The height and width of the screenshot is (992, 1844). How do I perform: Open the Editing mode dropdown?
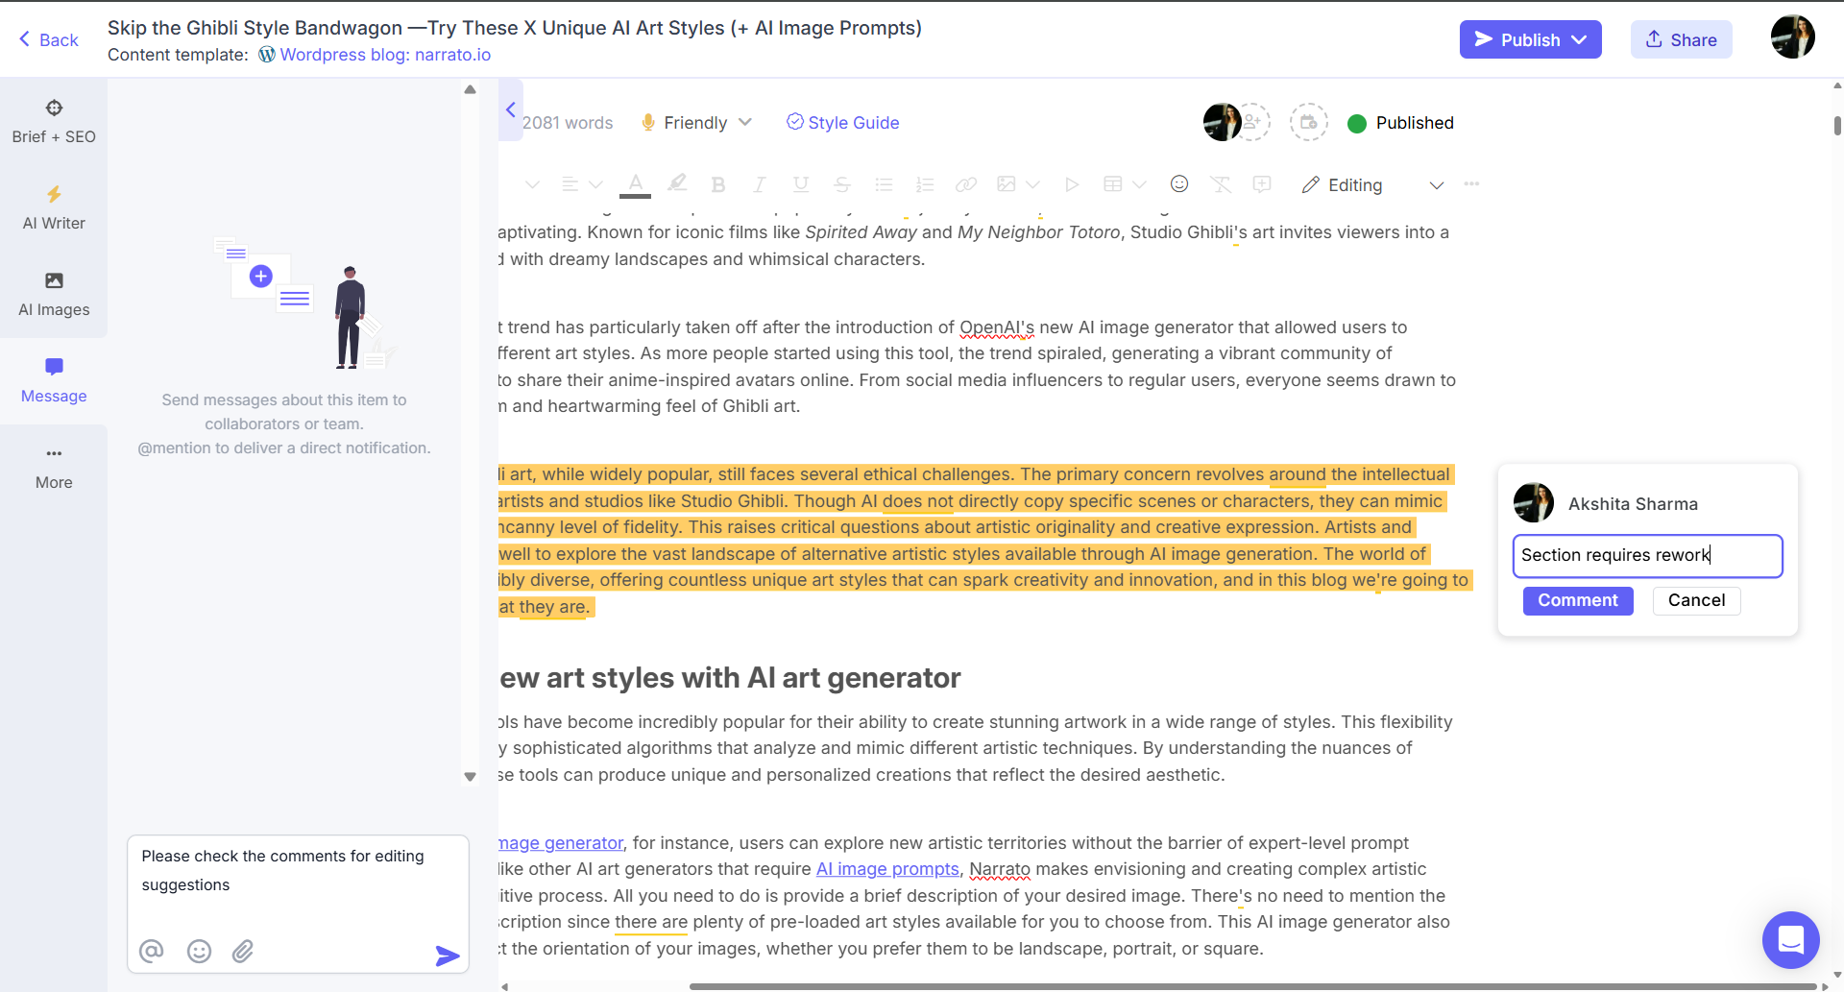(1372, 185)
